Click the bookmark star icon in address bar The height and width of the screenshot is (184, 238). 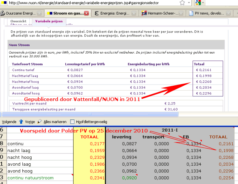click(182, 3)
